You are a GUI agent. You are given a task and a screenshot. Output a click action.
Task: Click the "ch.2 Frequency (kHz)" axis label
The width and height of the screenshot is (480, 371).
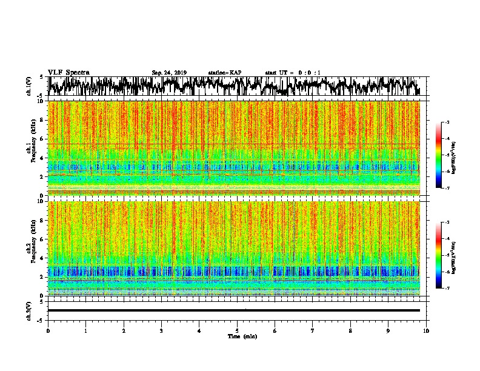(31, 241)
